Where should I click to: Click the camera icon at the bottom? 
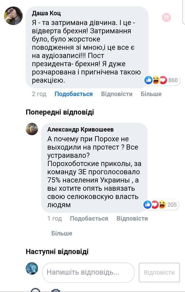[x=55, y=290]
